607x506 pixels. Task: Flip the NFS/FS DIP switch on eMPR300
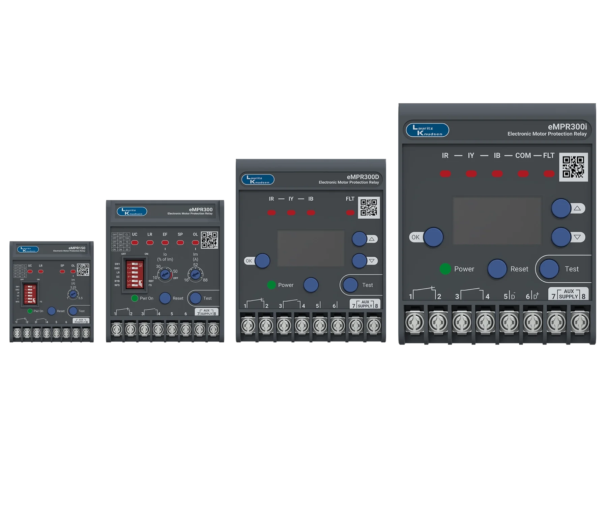[x=135, y=285]
